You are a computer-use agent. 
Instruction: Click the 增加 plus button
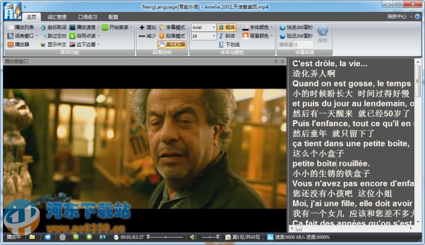[148, 28]
